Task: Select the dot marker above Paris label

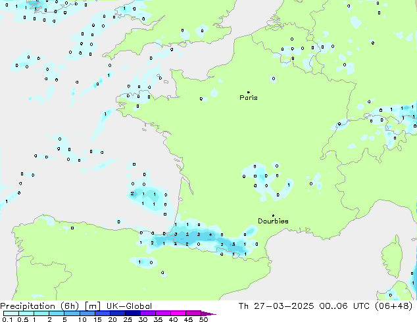Action: (249, 92)
